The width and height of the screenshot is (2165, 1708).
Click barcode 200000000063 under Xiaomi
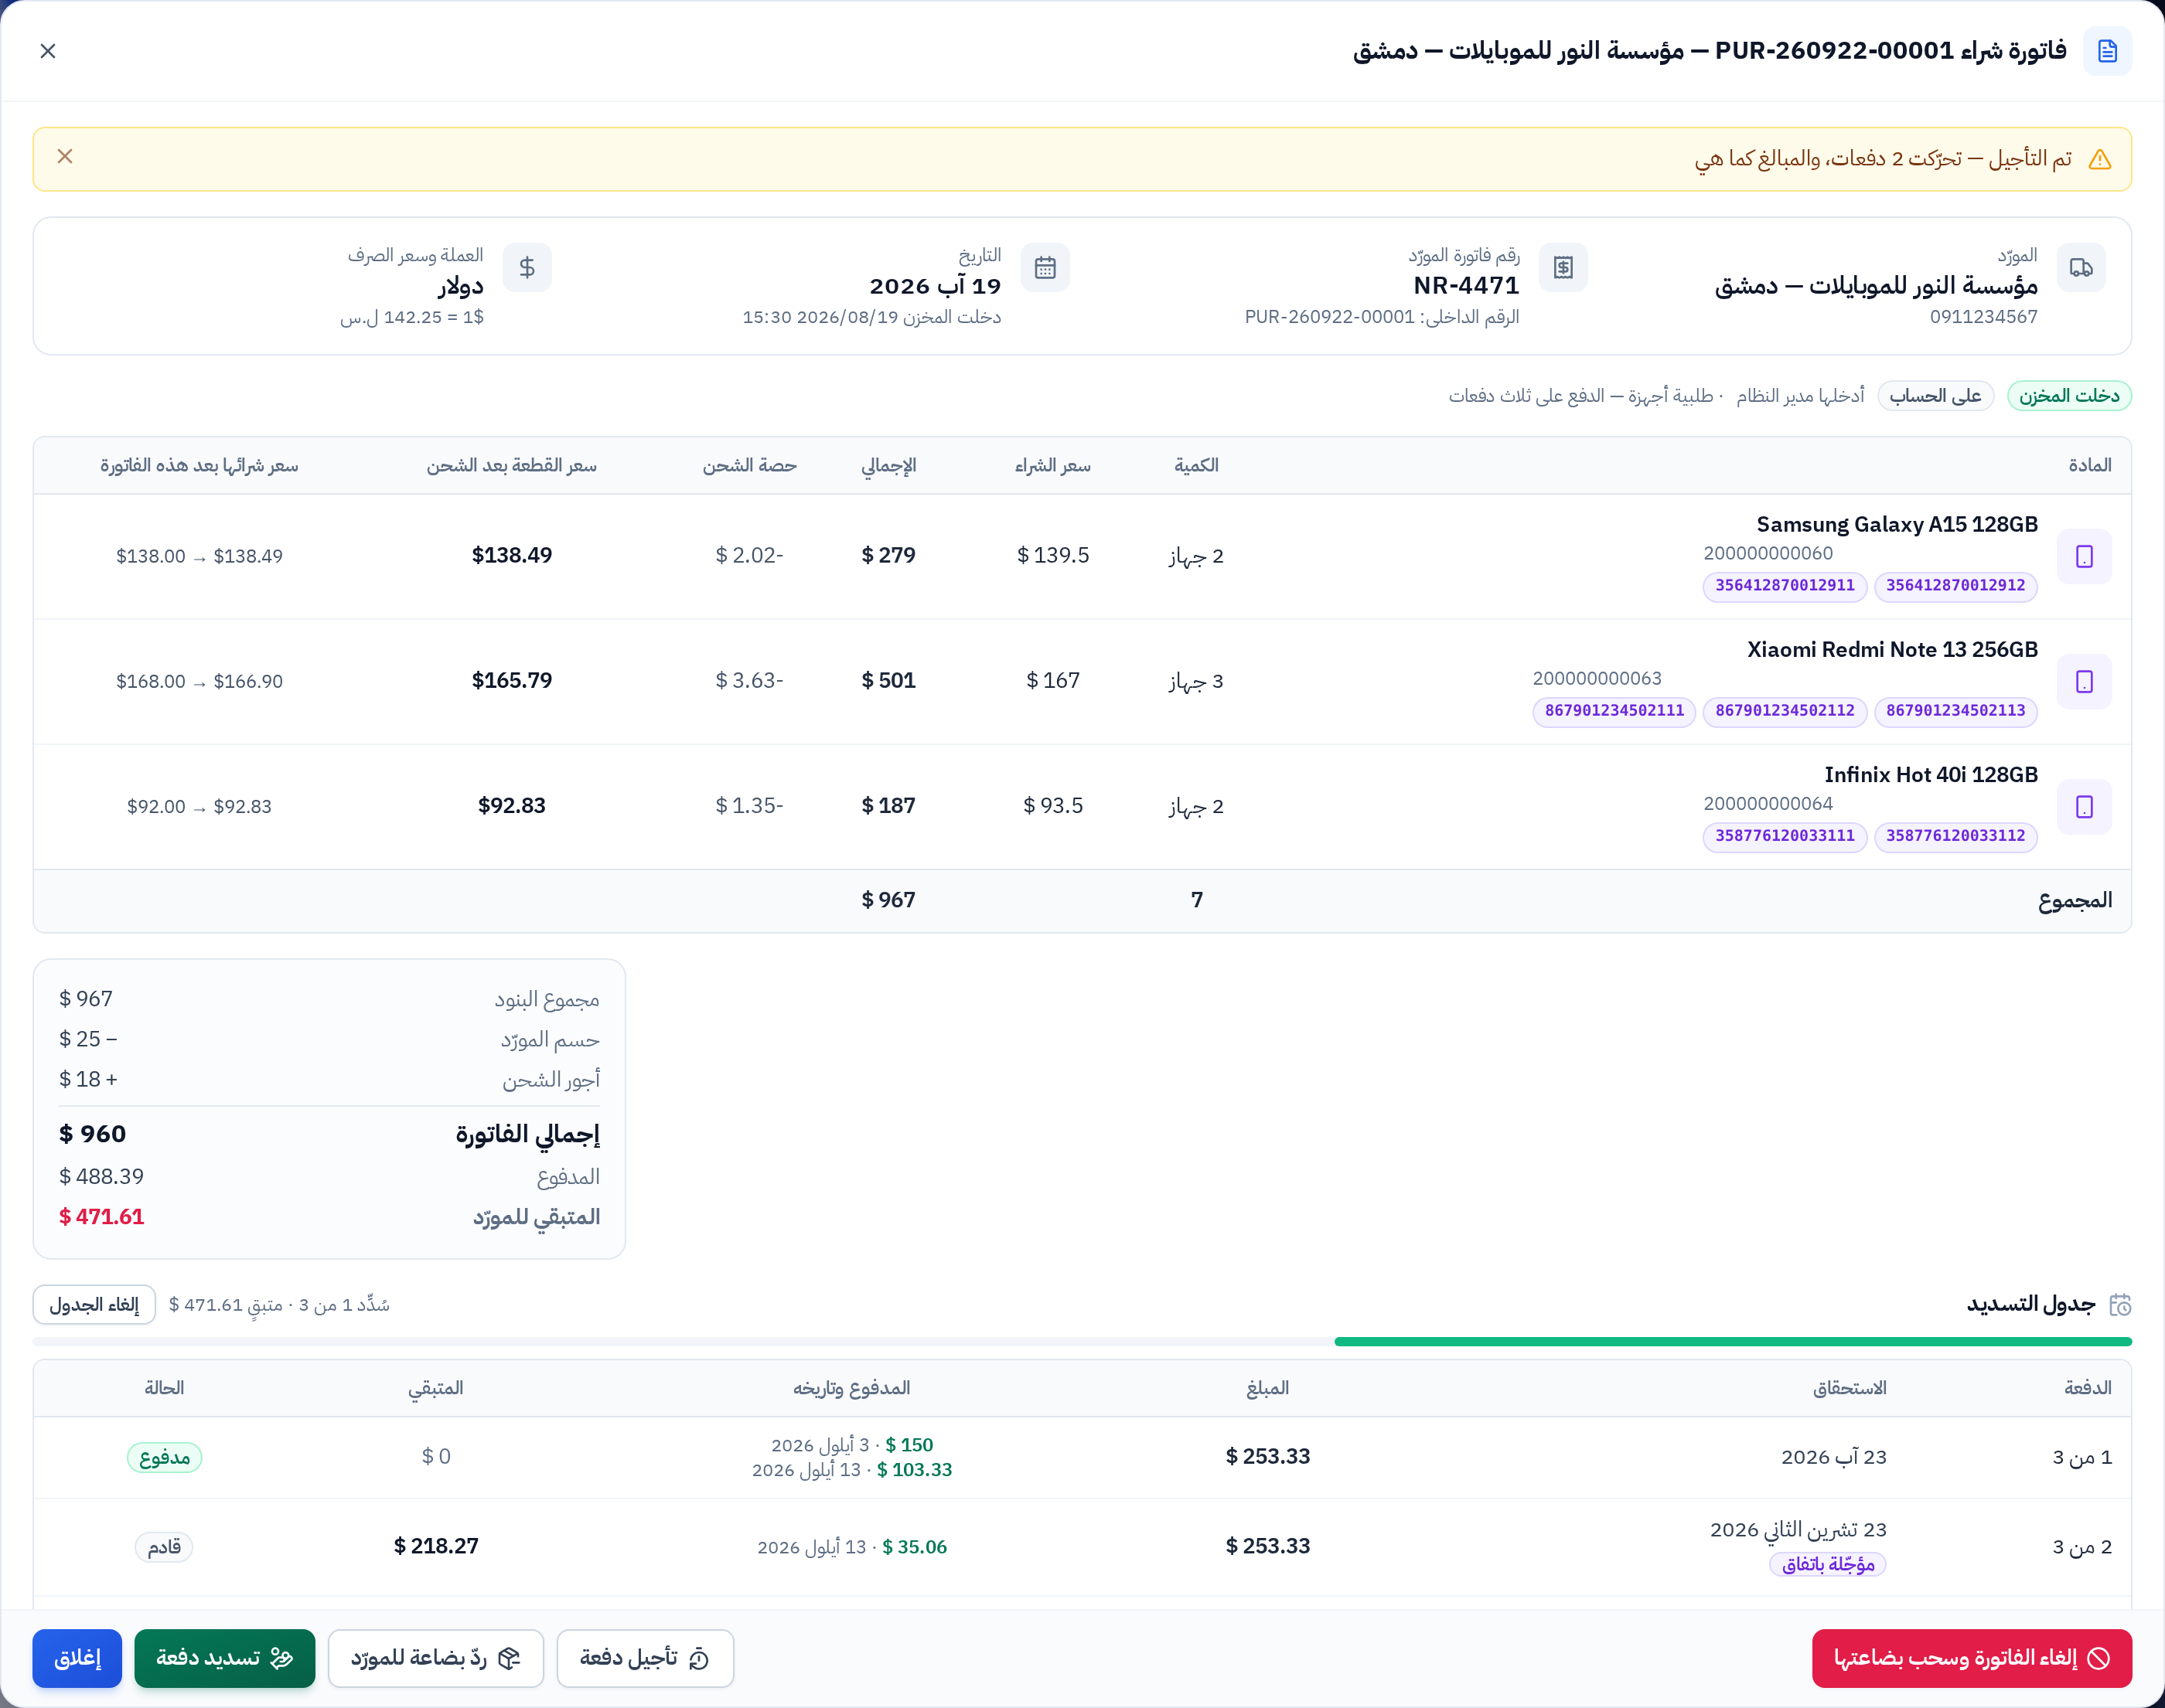click(x=1597, y=679)
